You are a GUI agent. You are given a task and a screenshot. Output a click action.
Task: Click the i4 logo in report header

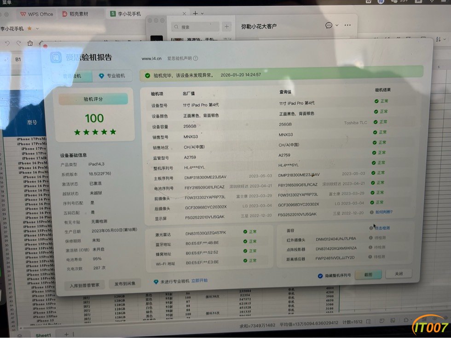(x=56, y=57)
